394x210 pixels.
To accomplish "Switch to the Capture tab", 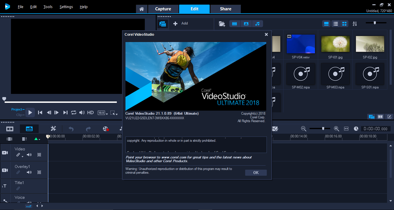I will point(163,9).
